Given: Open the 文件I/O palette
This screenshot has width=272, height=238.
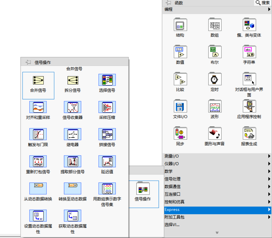Looking at the screenshot, I should click(180, 107).
